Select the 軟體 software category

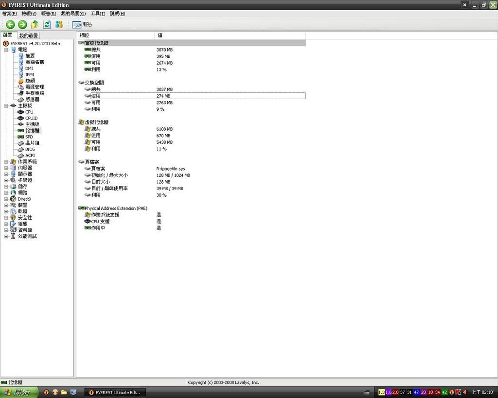pyautogui.click(x=22, y=211)
